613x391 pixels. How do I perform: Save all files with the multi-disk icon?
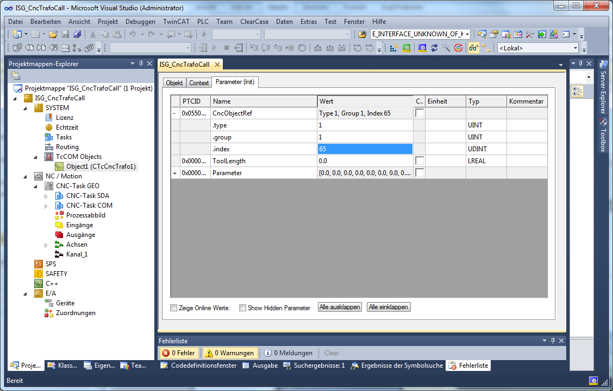pyautogui.click(x=78, y=34)
